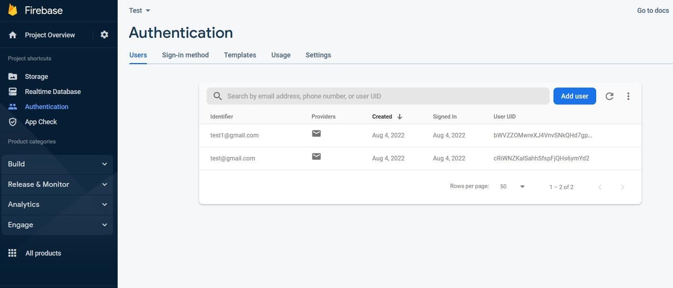Image resolution: width=673 pixels, height=288 pixels.
Task: Expand the Engage category
Action: coord(57,225)
